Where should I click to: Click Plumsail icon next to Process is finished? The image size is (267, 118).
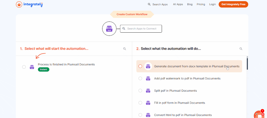click(x=32, y=67)
